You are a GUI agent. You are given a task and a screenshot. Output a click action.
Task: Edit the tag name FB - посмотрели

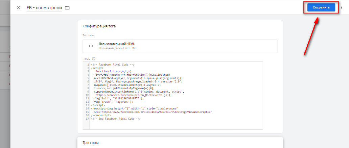tap(44, 7)
